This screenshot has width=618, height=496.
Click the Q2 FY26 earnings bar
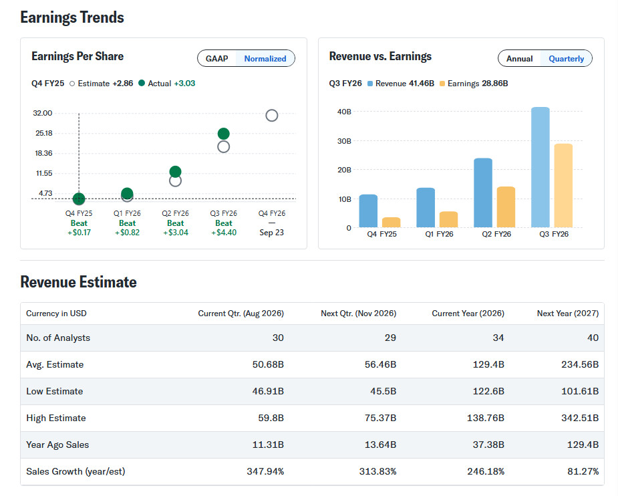[x=506, y=207]
